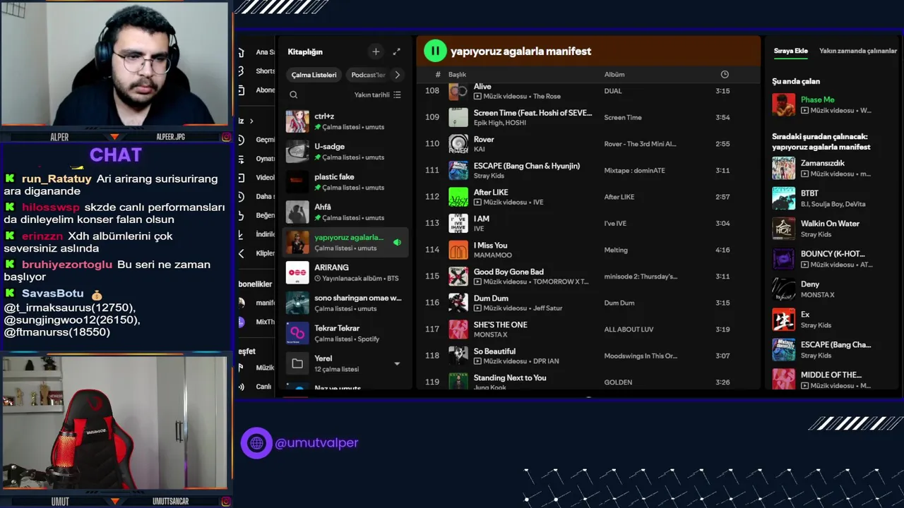
Task: Open the Epik High, HOSHI artist link
Action: pyautogui.click(x=499, y=123)
